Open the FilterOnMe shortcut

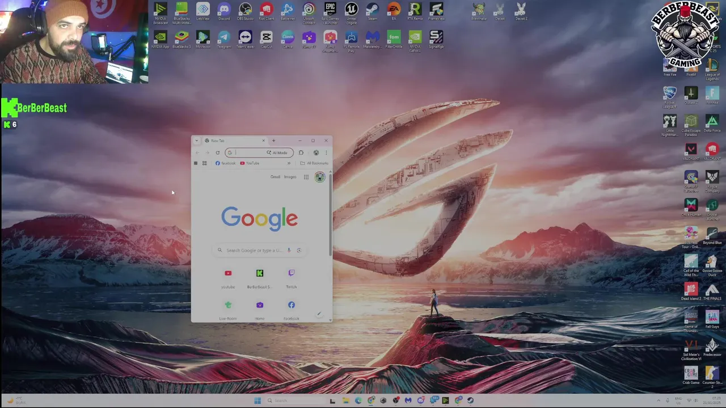tap(394, 40)
